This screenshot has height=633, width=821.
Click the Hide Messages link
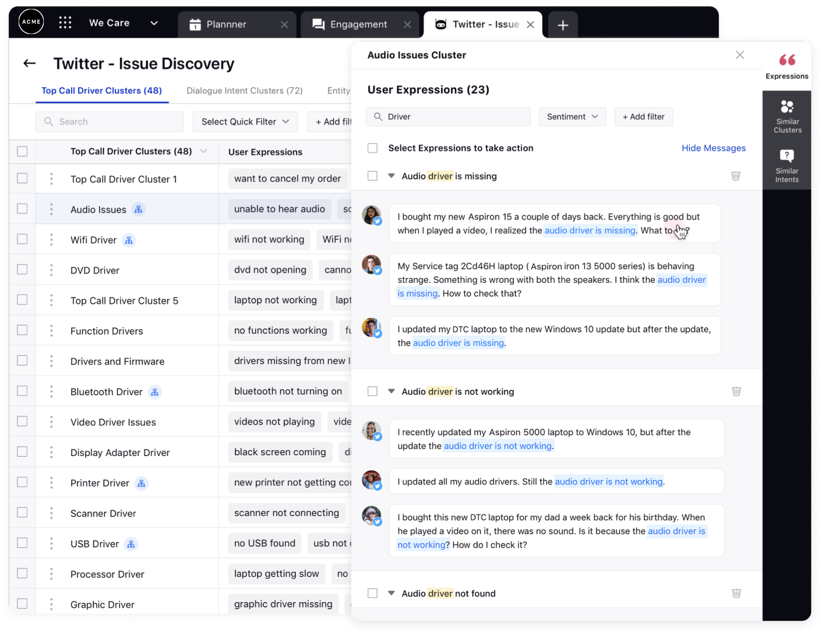coord(713,148)
